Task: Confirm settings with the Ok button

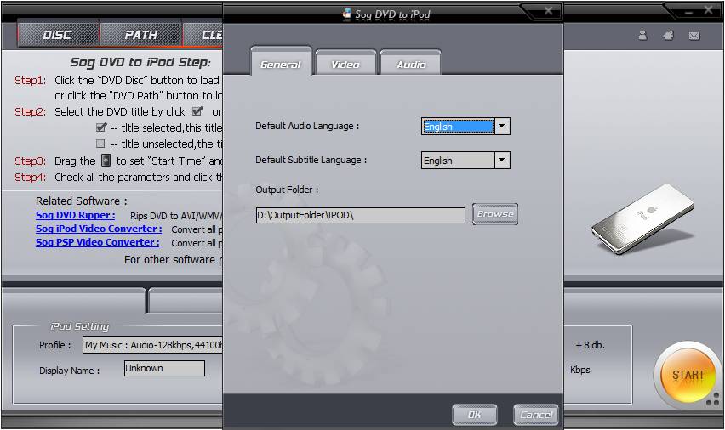Action: (474, 415)
